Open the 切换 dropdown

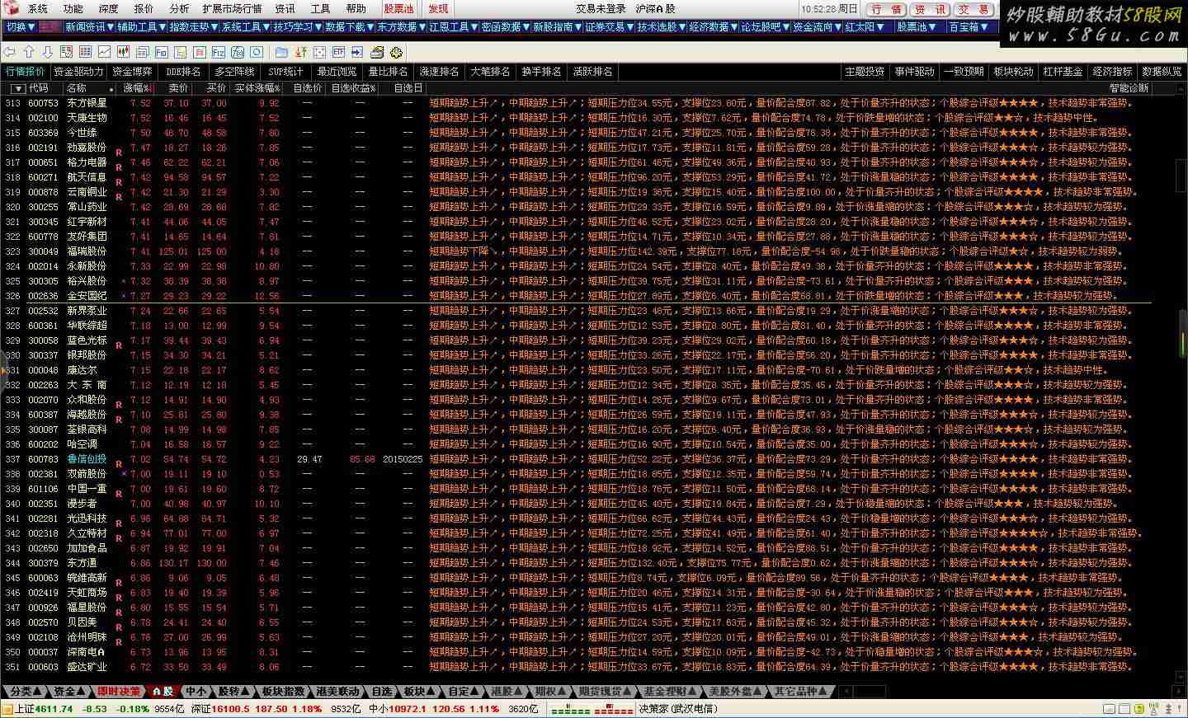click(21, 27)
